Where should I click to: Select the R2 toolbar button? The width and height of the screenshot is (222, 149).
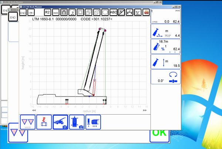tap(47, 12)
